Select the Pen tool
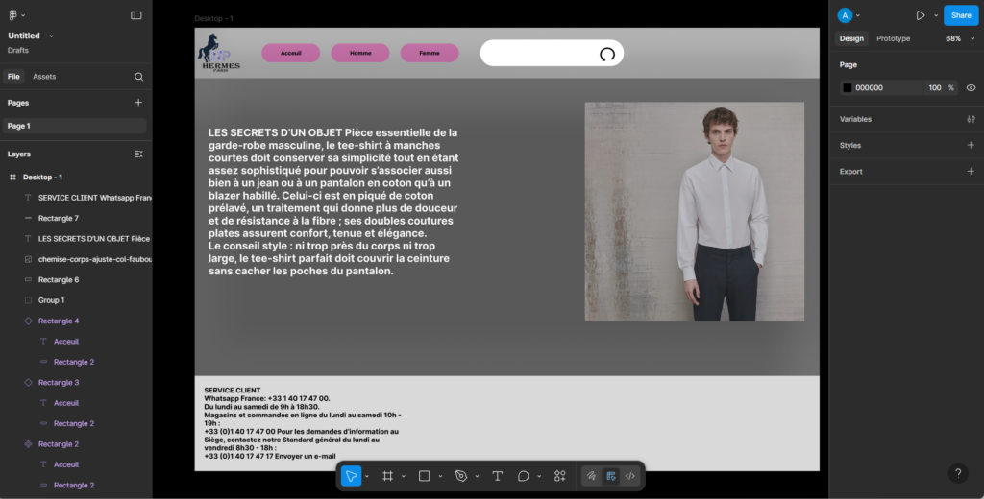The height and width of the screenshot is (499, 984). point(461,476)
